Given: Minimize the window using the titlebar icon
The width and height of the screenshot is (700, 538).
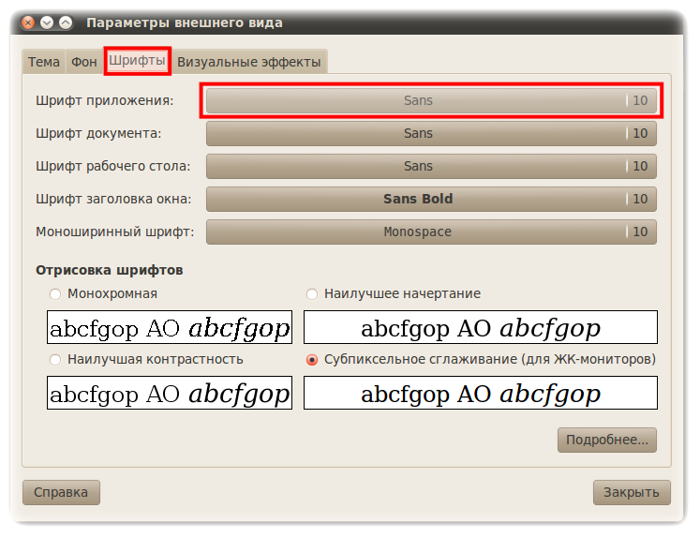Looking at the screenshot, I should coord(47,22).
